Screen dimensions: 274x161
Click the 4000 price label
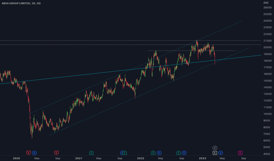point(267,154)
